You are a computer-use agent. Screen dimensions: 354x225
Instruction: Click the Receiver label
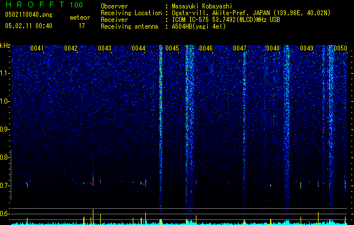pyautogui.click(x=114, y=20)
